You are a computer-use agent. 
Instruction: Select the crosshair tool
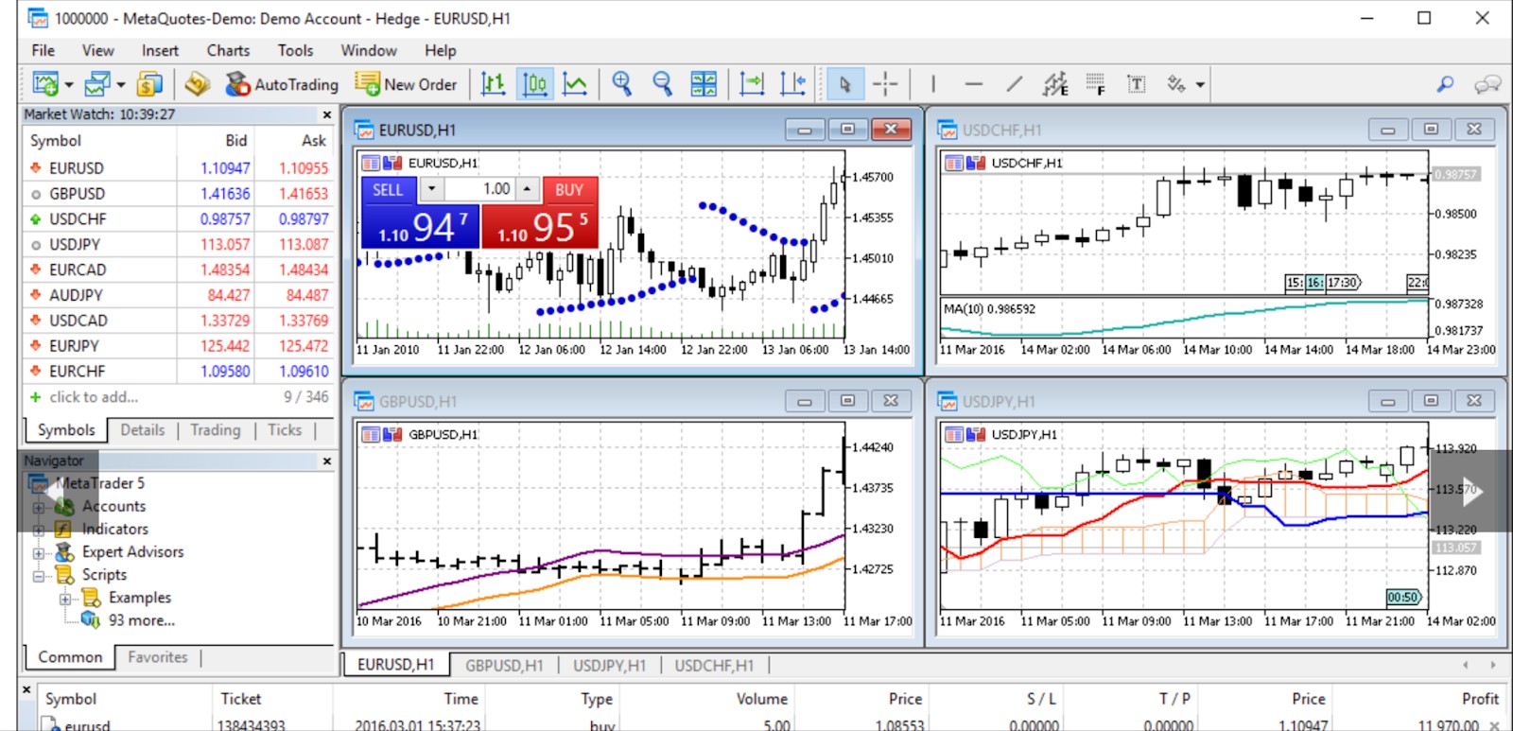click(885, 84)
